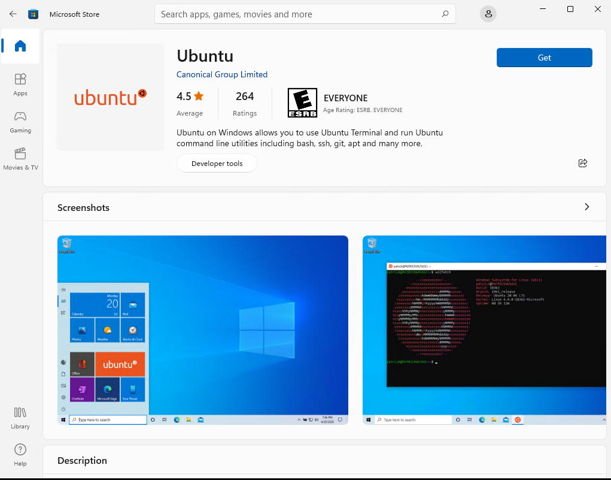Click the back arrow in title bar
This screenshot has height=480, width=611.
pos(13,14)
